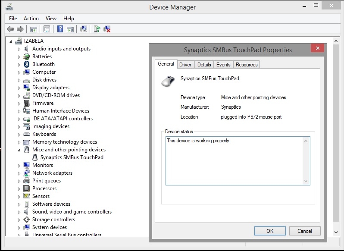Click the Audio inputs and outputs speaker icon
This screenshot has width=344, height=251.
tap(27, 49)
